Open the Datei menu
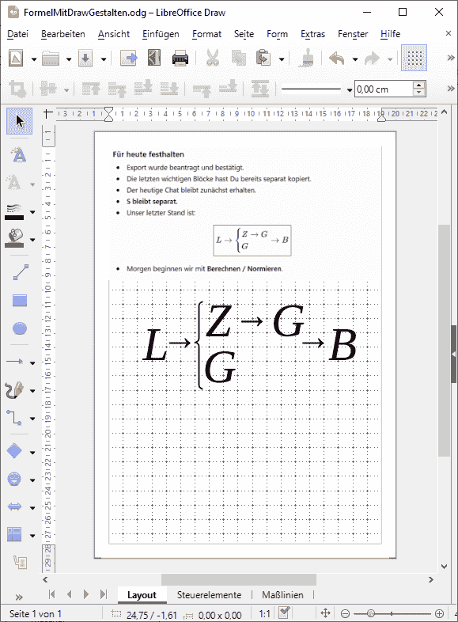Screen dimensions: 458x622 [18, 34]
